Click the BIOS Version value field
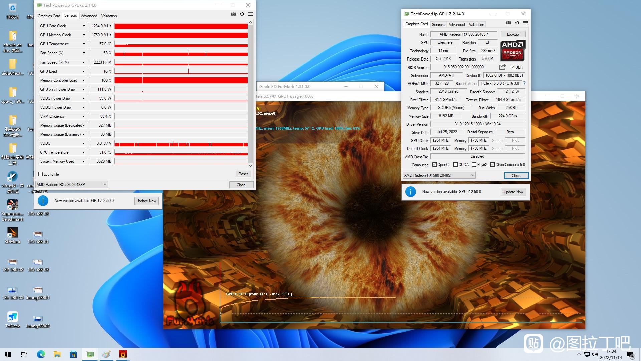Image resolution: width=641 pixels, height=361 pixels. click(463, 67)
